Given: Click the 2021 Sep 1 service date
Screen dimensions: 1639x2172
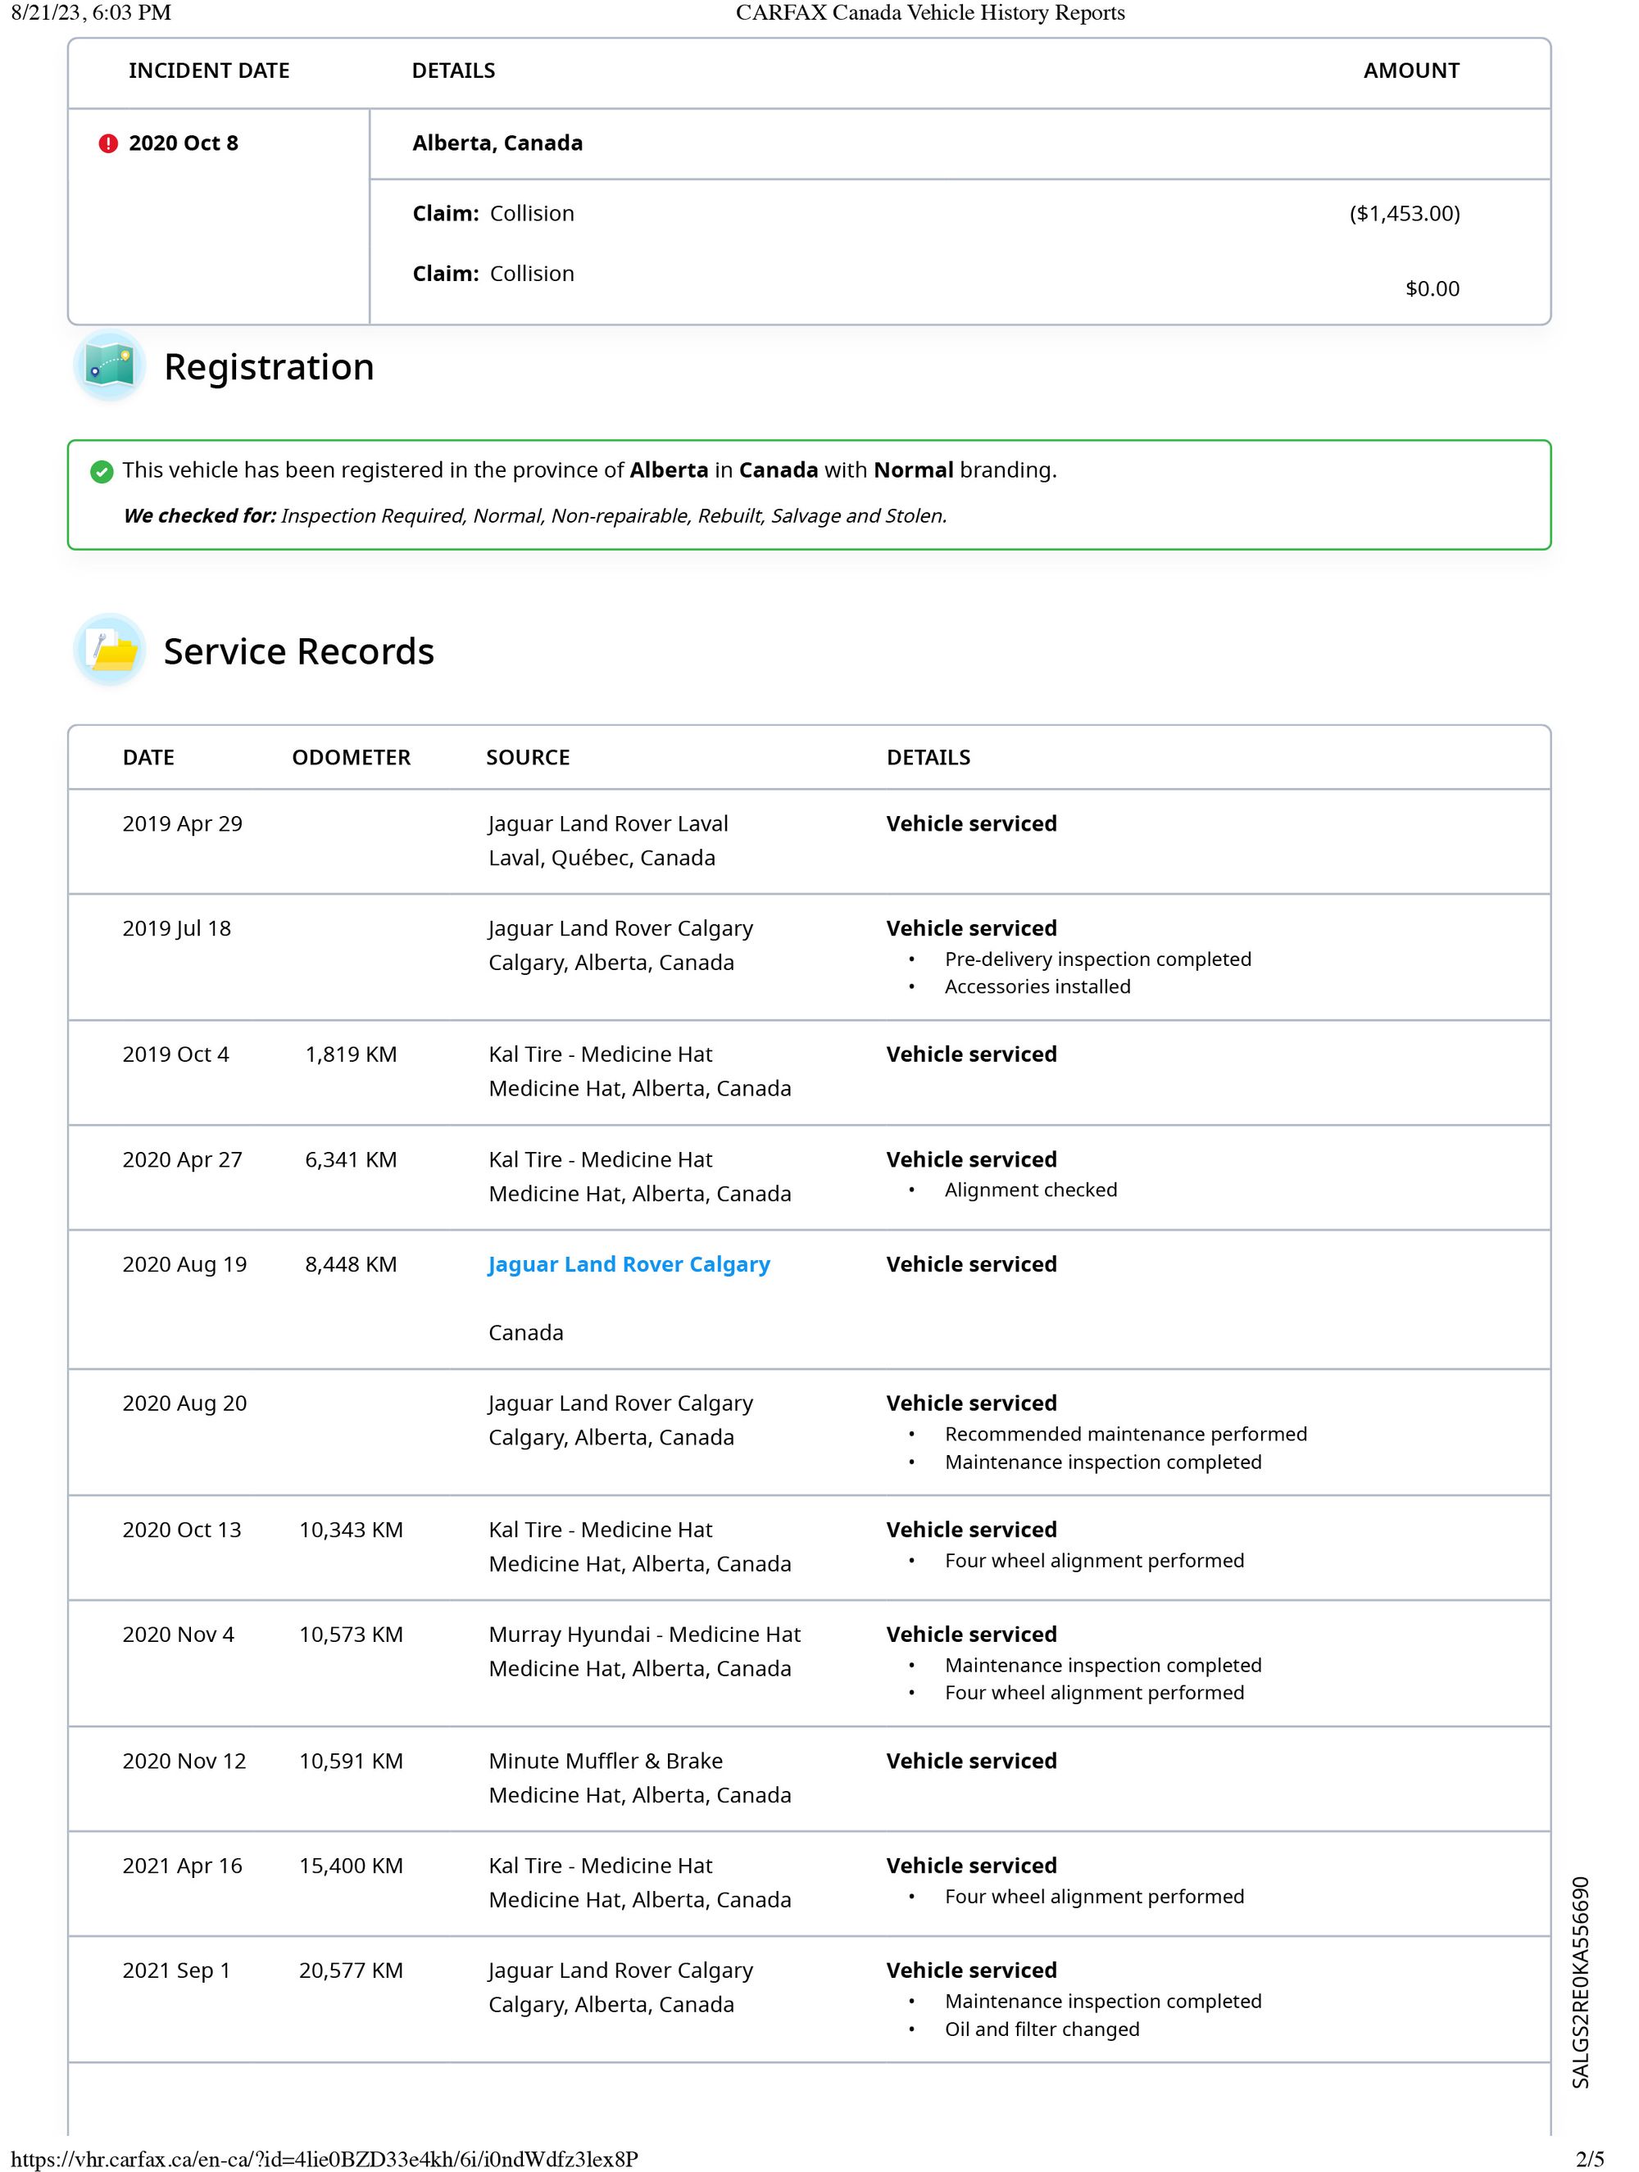Looking at the screenshot, I should coord(175,1970).
